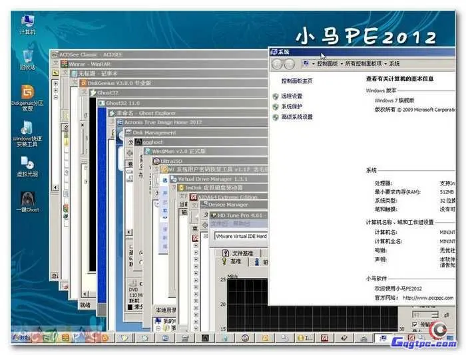The width and height of the screenshot is (466, 355).
Task: Open the 虚拟光驱 desktop icon
Action: [x=27, y=167]
